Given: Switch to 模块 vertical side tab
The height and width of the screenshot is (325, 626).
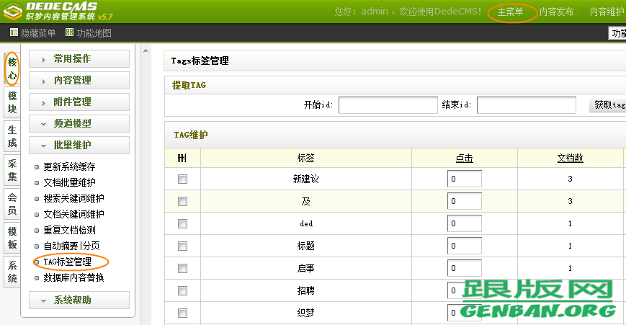Looking at the screenshot, I should pyautogui.click(x=12, y=103).
